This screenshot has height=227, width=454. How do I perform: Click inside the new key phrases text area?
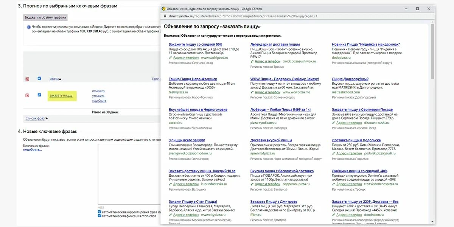[129, 174]
